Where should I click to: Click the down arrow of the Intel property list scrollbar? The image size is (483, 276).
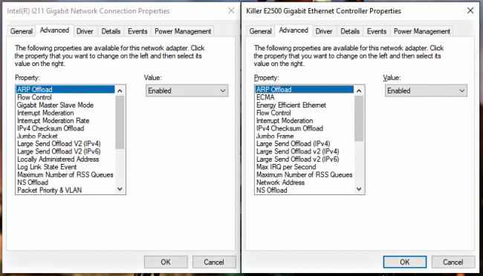(120, 189)
